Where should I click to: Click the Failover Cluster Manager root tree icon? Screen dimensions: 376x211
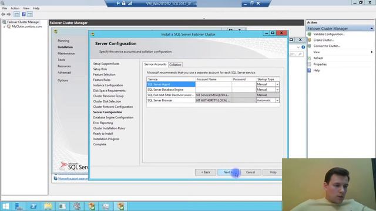4,22
